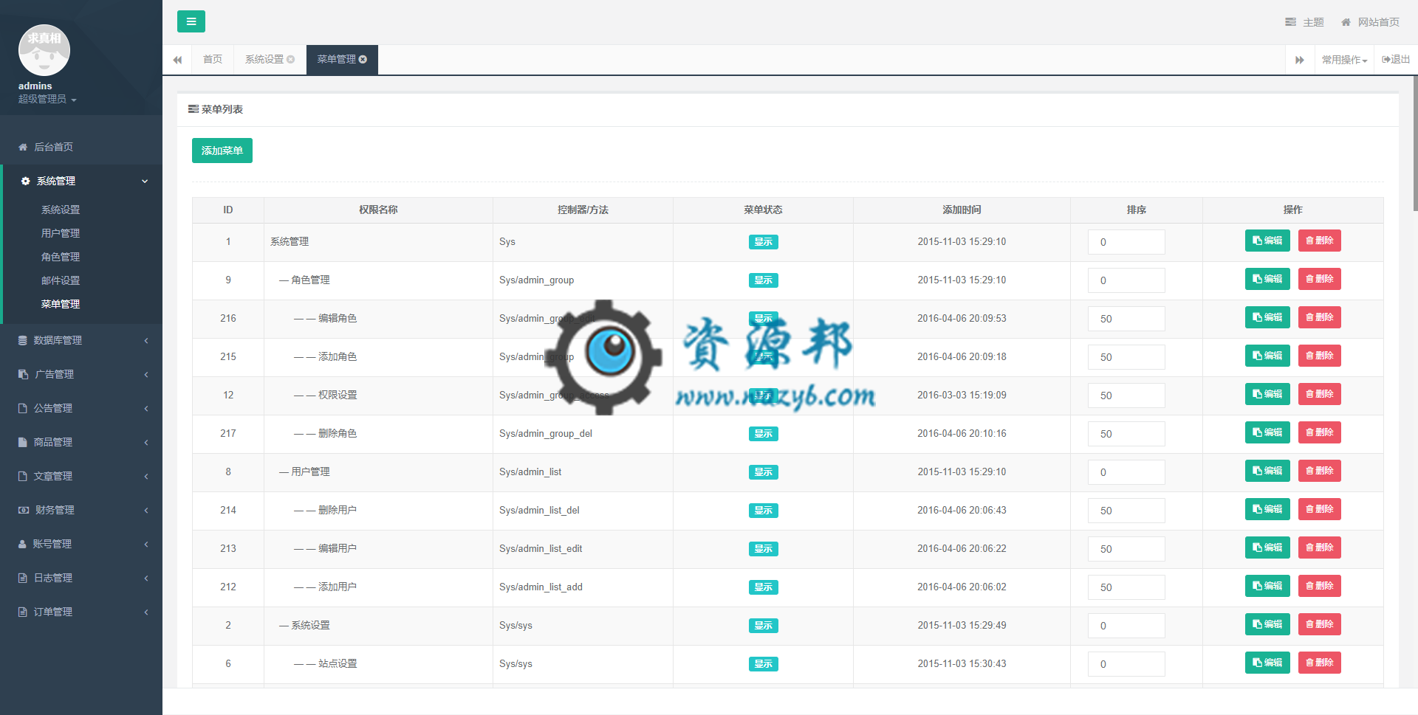
Task: Expand the 账号管理 sidebar section
Action: (x=81, y=544)
